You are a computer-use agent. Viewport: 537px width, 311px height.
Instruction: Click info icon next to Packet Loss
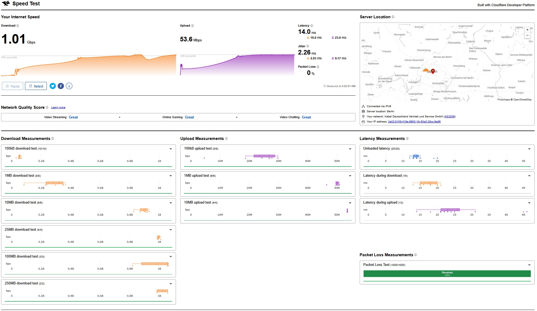coord(318,67)
